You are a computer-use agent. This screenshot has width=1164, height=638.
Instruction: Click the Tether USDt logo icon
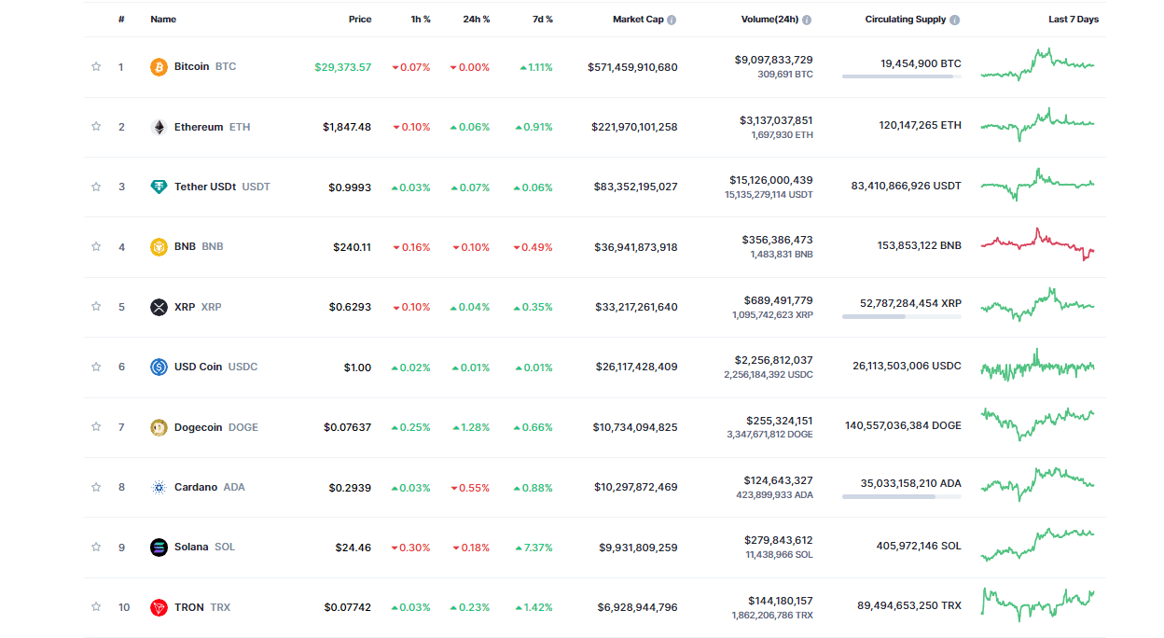coord(159,187)
